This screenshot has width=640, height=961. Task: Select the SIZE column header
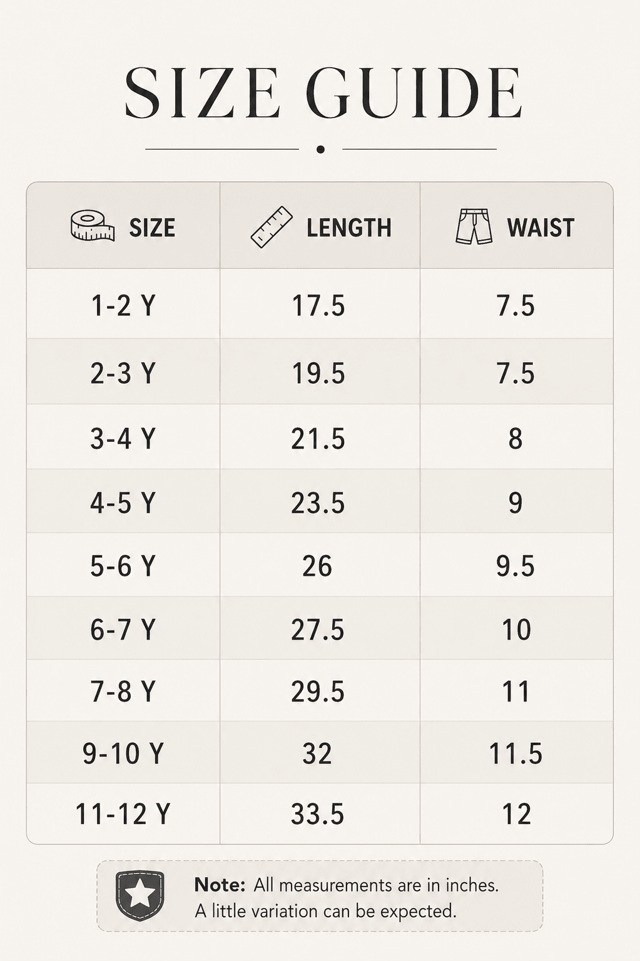[123, 226]
